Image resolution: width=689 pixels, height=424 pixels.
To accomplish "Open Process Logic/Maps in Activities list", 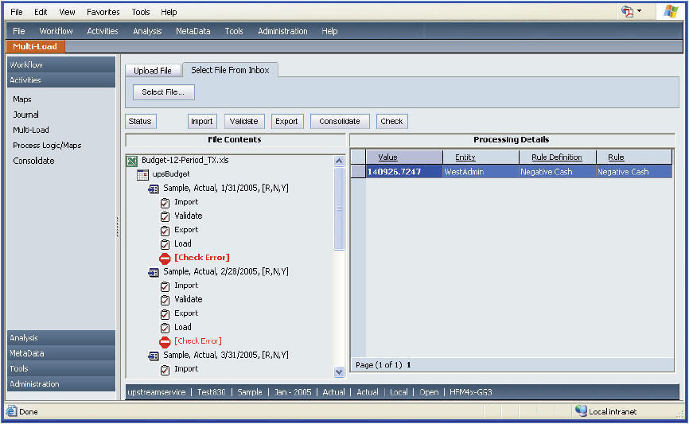I will pos(47,146).
